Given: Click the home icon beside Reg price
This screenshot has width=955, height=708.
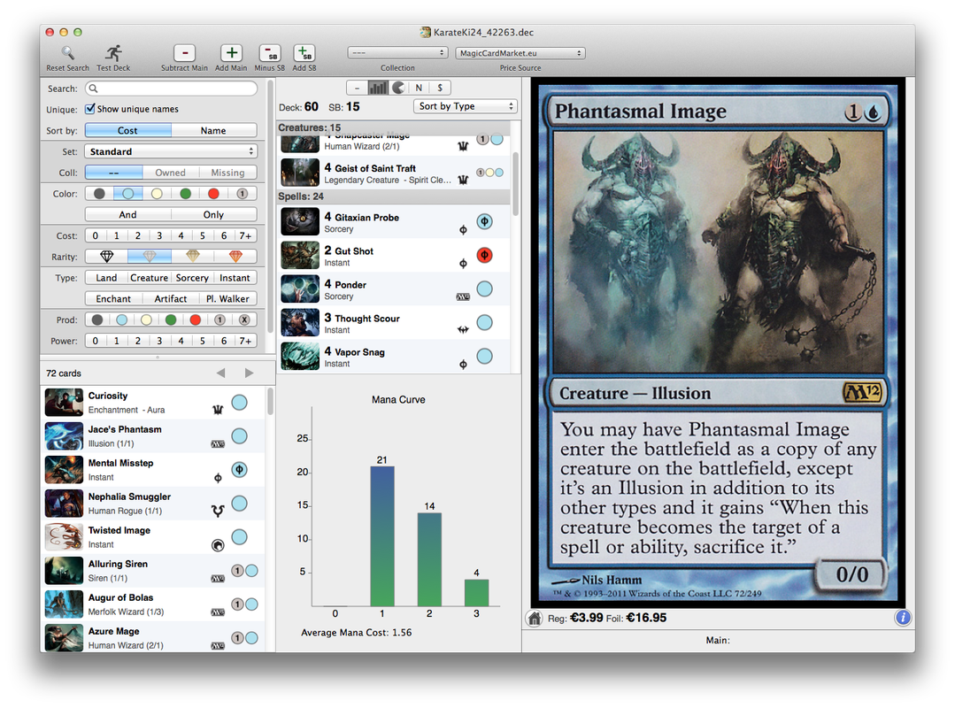Looking at the screenshot, I should point(535,619).
